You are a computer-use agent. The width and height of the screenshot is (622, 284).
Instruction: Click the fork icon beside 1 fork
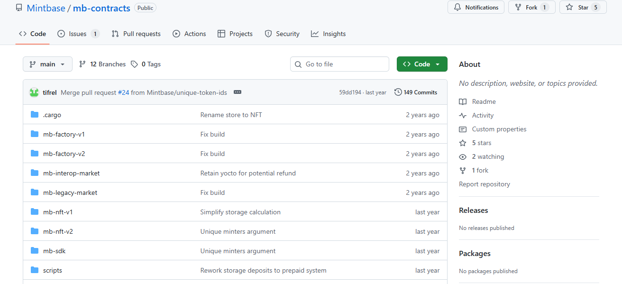coord(463,170)
